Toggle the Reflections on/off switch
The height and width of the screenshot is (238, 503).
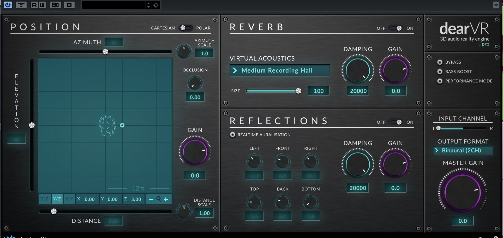click(x=396, y=122)
